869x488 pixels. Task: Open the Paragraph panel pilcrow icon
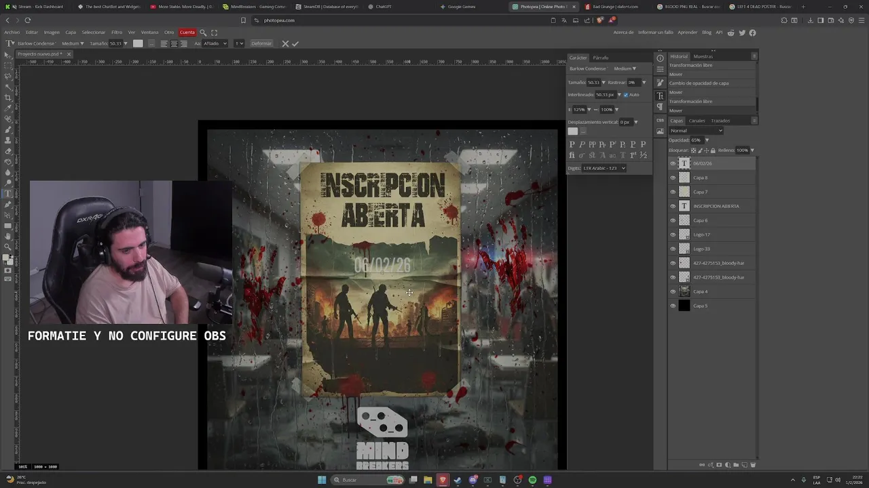(660, 107)
